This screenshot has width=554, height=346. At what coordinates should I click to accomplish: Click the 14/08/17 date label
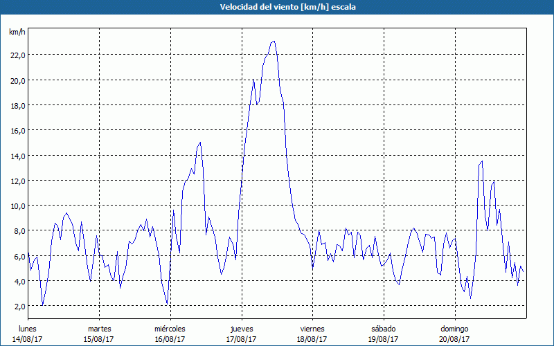pos(28,339)
